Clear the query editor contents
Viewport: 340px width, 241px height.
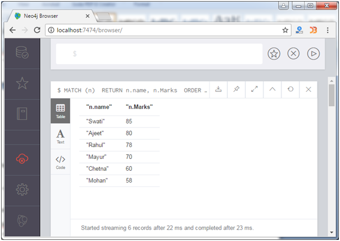pos(293,54)
